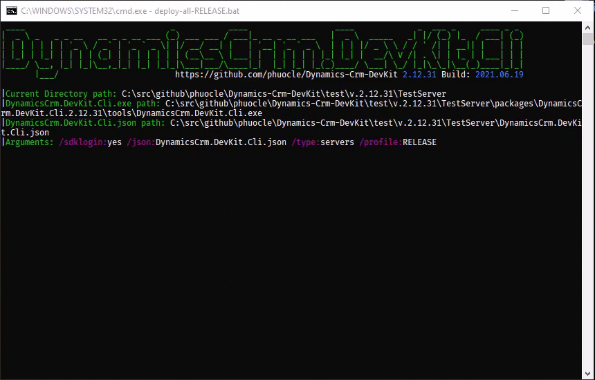
Task: Click the '/json:' argument text
Action: [140, 142]
